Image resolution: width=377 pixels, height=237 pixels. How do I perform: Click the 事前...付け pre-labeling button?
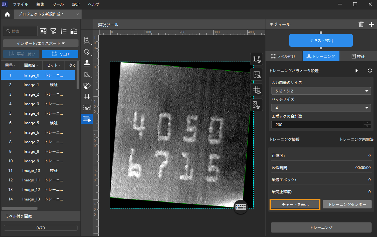pyautogui.click(x=22, y=54)
